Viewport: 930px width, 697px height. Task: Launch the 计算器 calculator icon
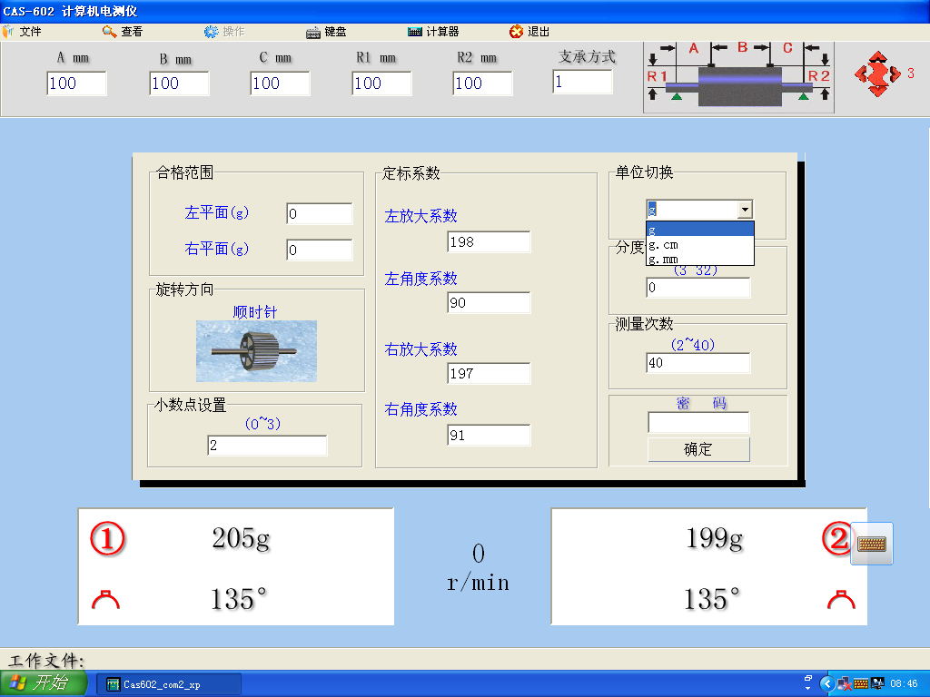[x=417, y=30]
